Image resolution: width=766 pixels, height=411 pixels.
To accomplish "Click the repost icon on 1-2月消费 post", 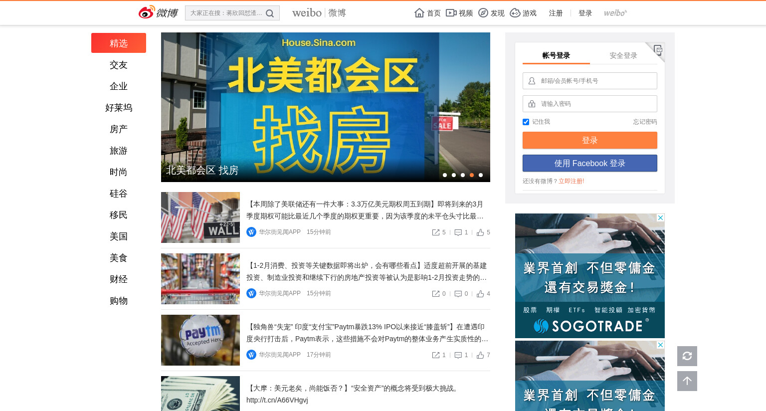I will pyautogui.click(x=436, y=294).
